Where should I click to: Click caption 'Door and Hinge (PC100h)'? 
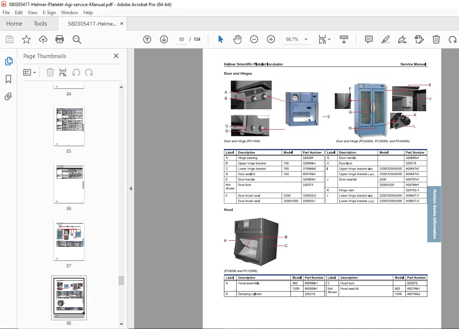tap(242, 141)
